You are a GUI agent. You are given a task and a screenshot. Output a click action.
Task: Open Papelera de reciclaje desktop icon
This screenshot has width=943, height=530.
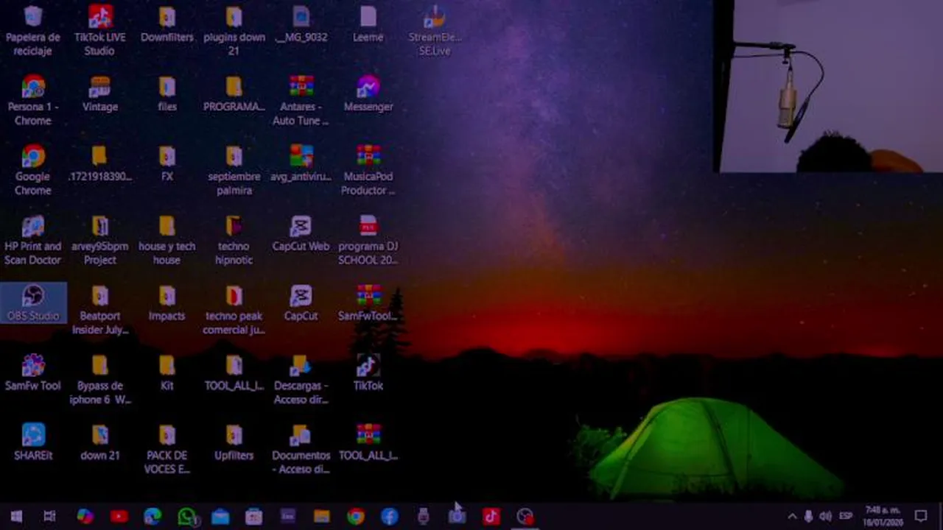coord(33,30)
